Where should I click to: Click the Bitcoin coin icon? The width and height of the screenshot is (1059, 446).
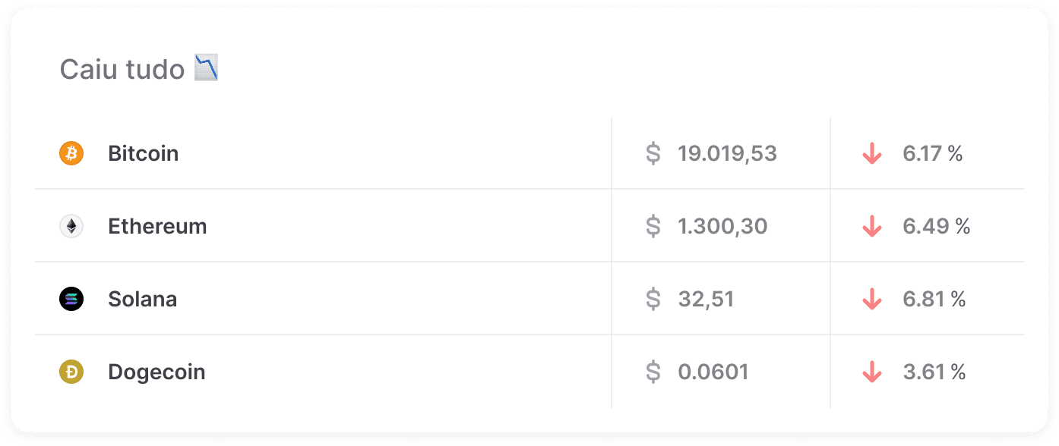pos(71,152)
